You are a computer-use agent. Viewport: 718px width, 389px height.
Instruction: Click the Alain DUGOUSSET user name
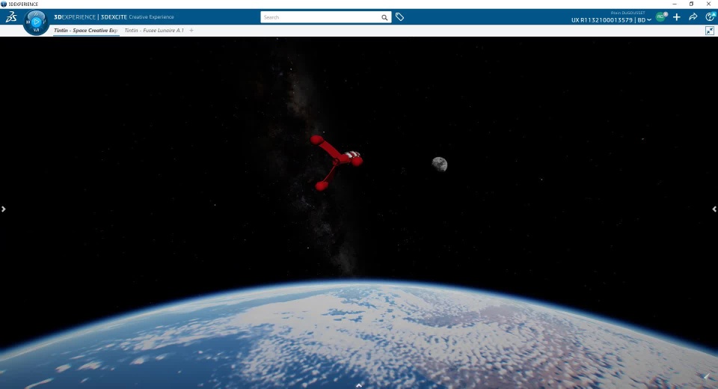628,13
